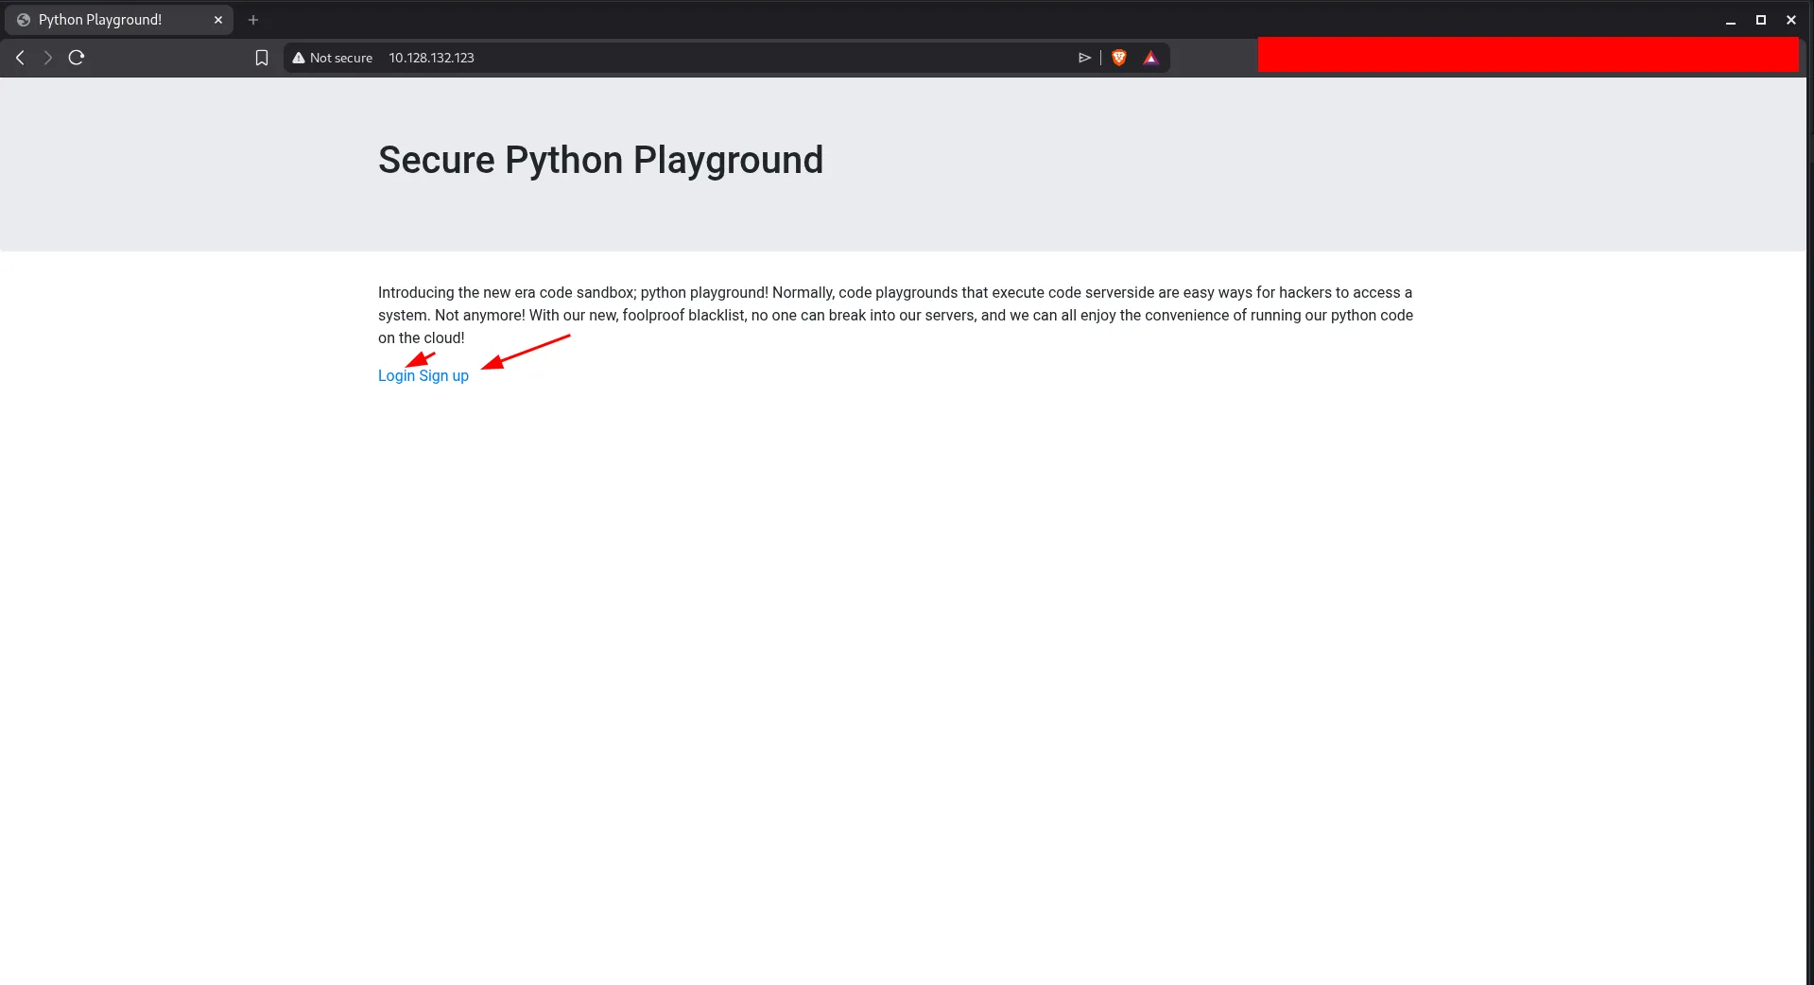
Task: Open the Brave Shields lion icon
Action: pos(1119,58)
